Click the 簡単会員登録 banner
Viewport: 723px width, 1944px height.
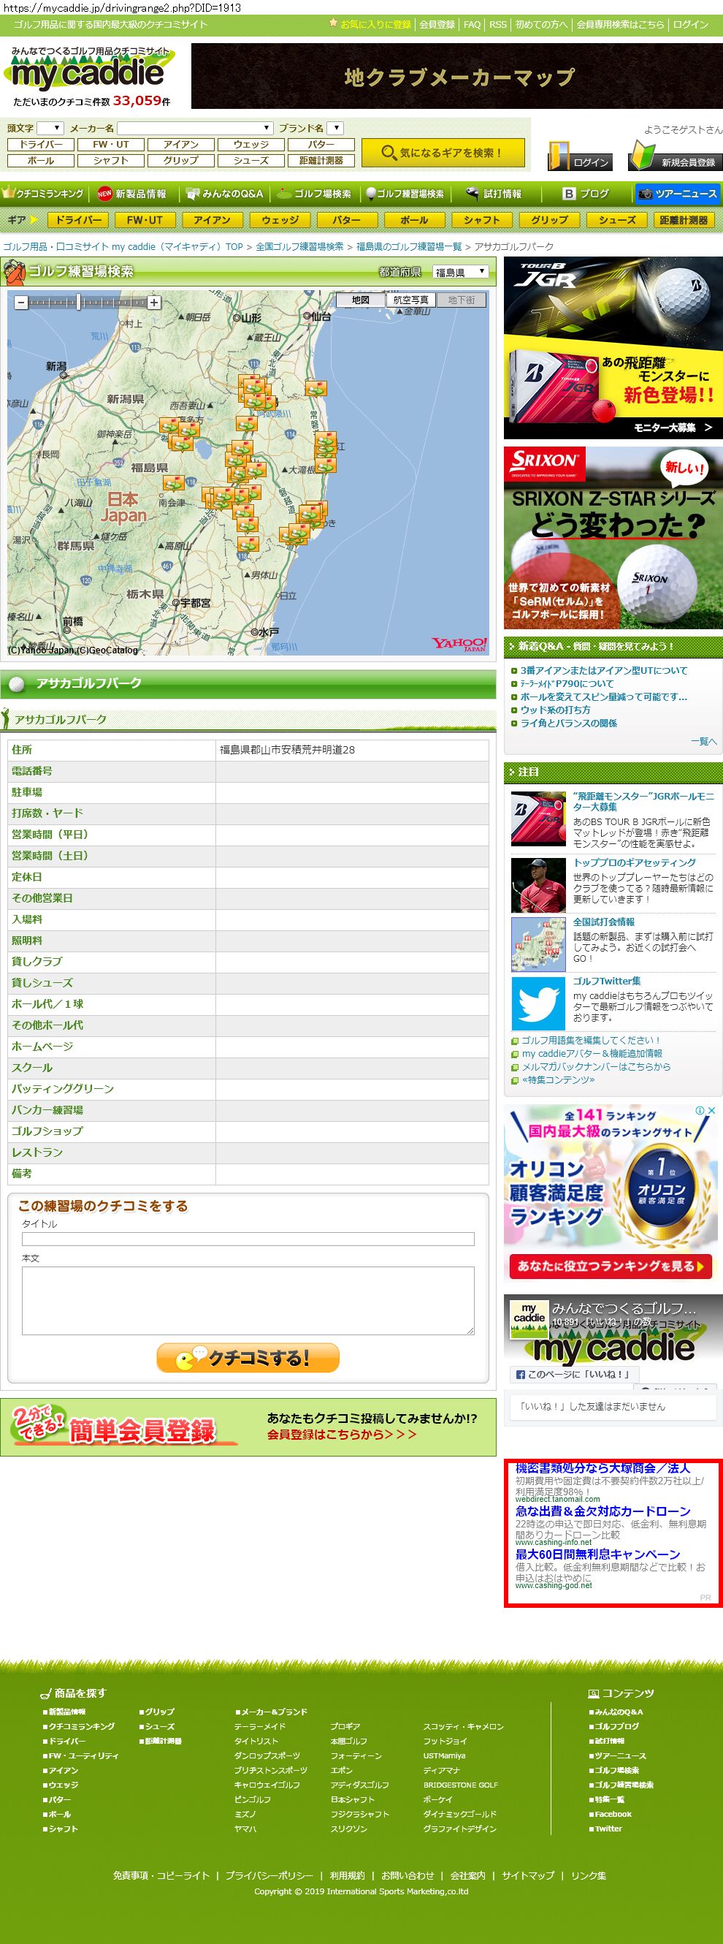point(248,1427)
